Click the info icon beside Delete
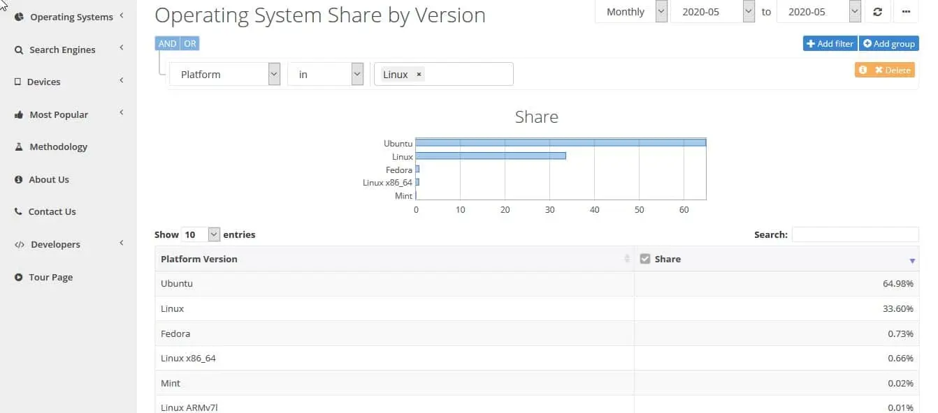 point(863,70)
